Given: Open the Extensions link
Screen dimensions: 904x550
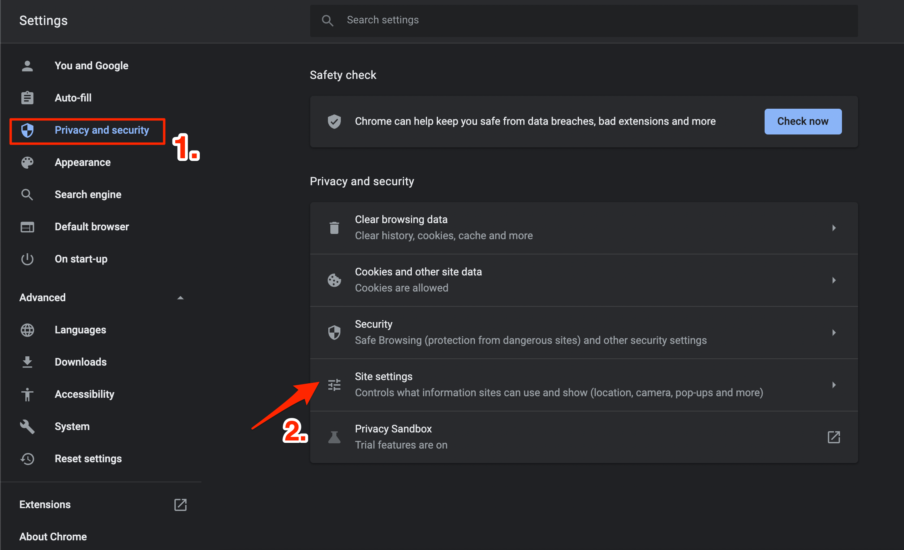Looking at the screenshot, I should click(x=45, y=505).
